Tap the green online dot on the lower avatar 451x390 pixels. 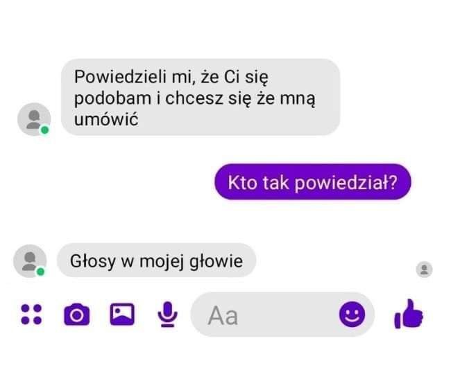click(40, 272)
